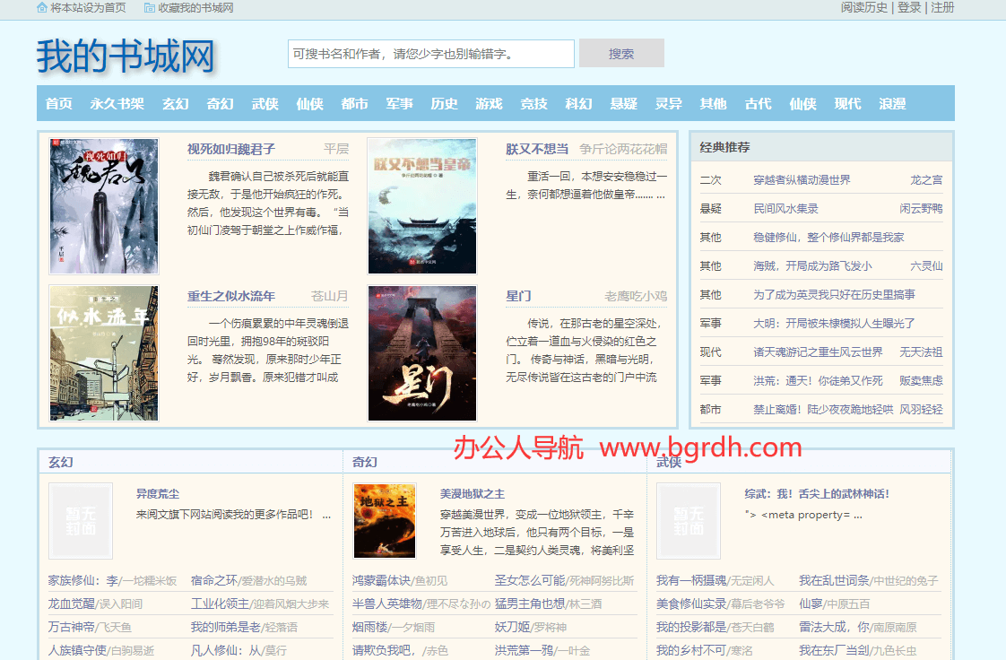The width and height of the screenshot is (1006, 660).
Task: Open the 阅读历史 link
Action: (864, 7)
